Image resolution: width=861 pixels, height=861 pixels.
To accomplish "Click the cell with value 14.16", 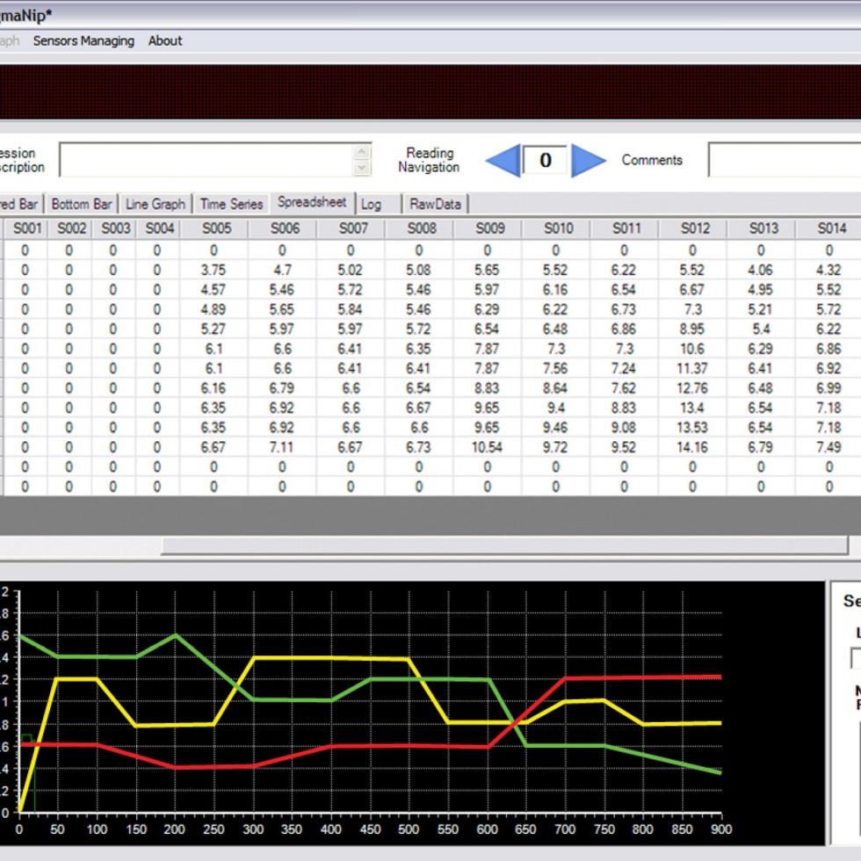I will tap(692, 447).
